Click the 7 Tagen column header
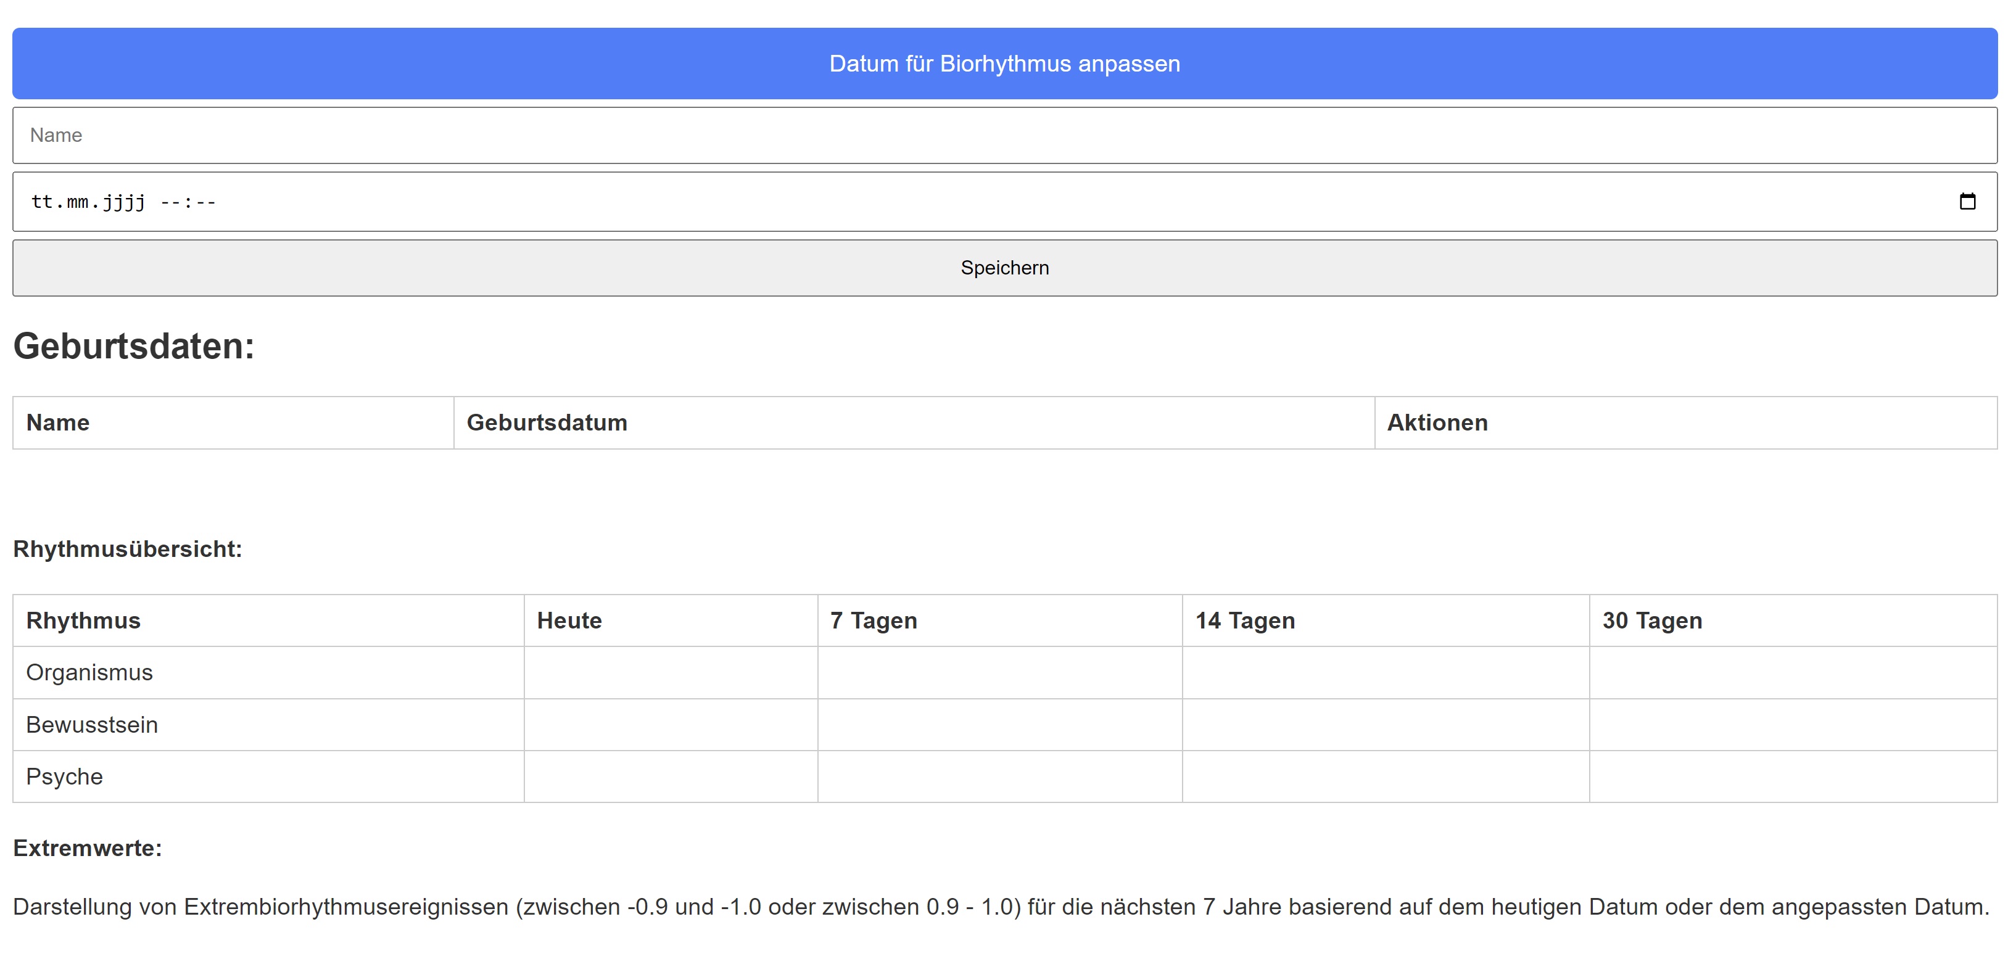Screen dimensions: 2016x964 [x=874, y=620]
